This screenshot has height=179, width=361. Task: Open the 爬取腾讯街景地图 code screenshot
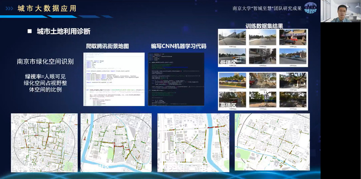point(114,79)
